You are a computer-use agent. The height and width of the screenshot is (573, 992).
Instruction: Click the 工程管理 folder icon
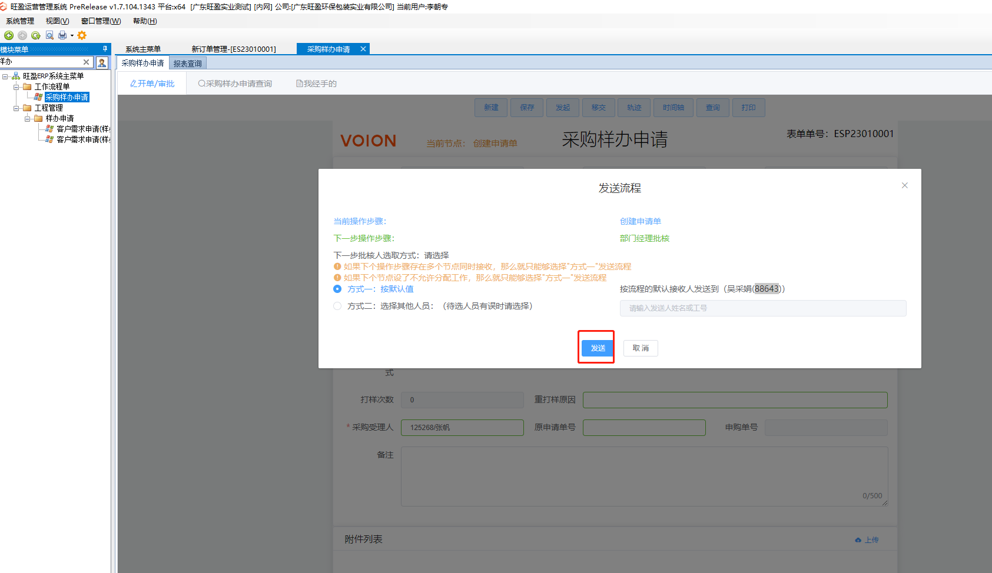[x=27, y=108]
